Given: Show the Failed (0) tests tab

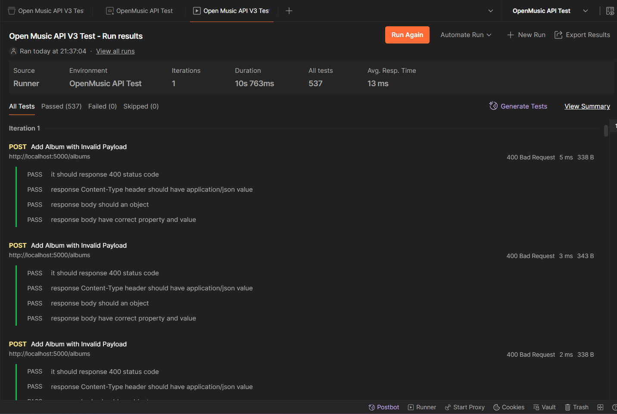Looking at the screenshot, I should pos(103,106).
